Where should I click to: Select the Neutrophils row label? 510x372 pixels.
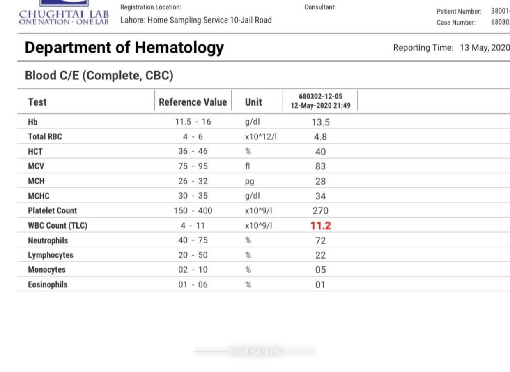pyautogui.click(x=48, y=240)
